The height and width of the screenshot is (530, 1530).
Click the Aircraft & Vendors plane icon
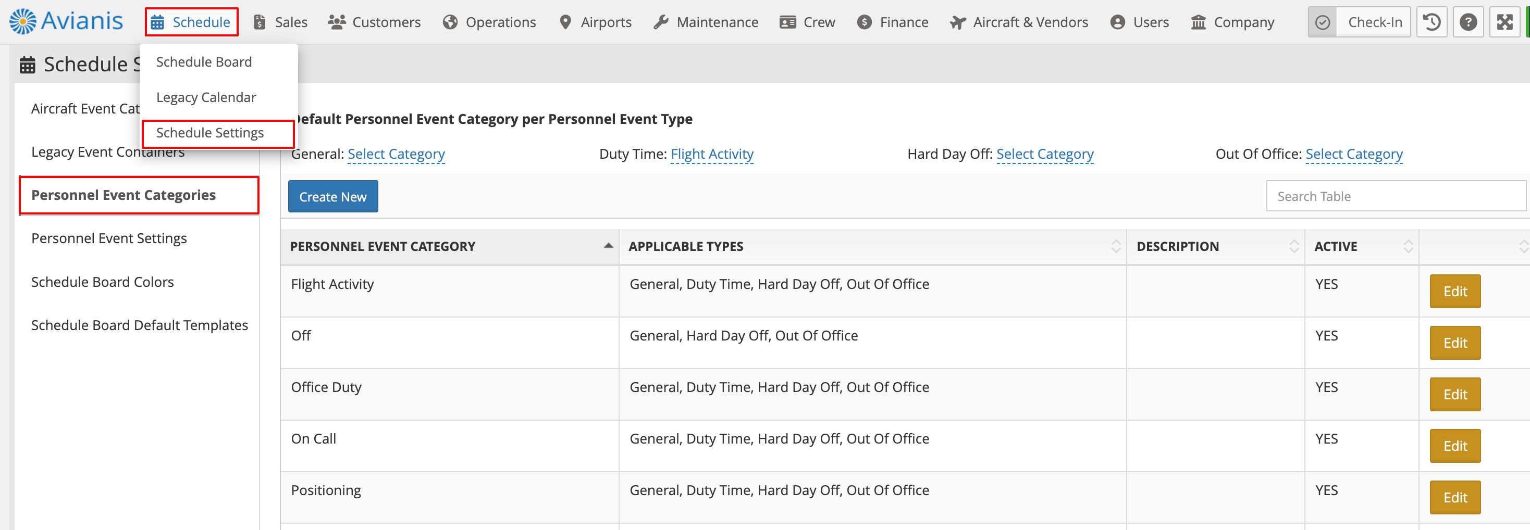coord(957,22)
